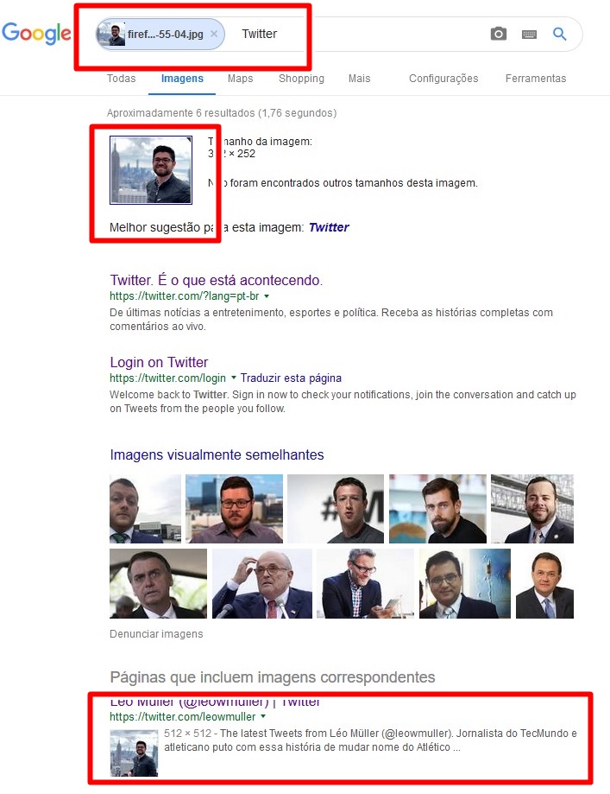Expand the twitter.com/?lang=pt-br URL dropdown arrow
The width and height of the screenshot is (610, 794).
(267, 296)
